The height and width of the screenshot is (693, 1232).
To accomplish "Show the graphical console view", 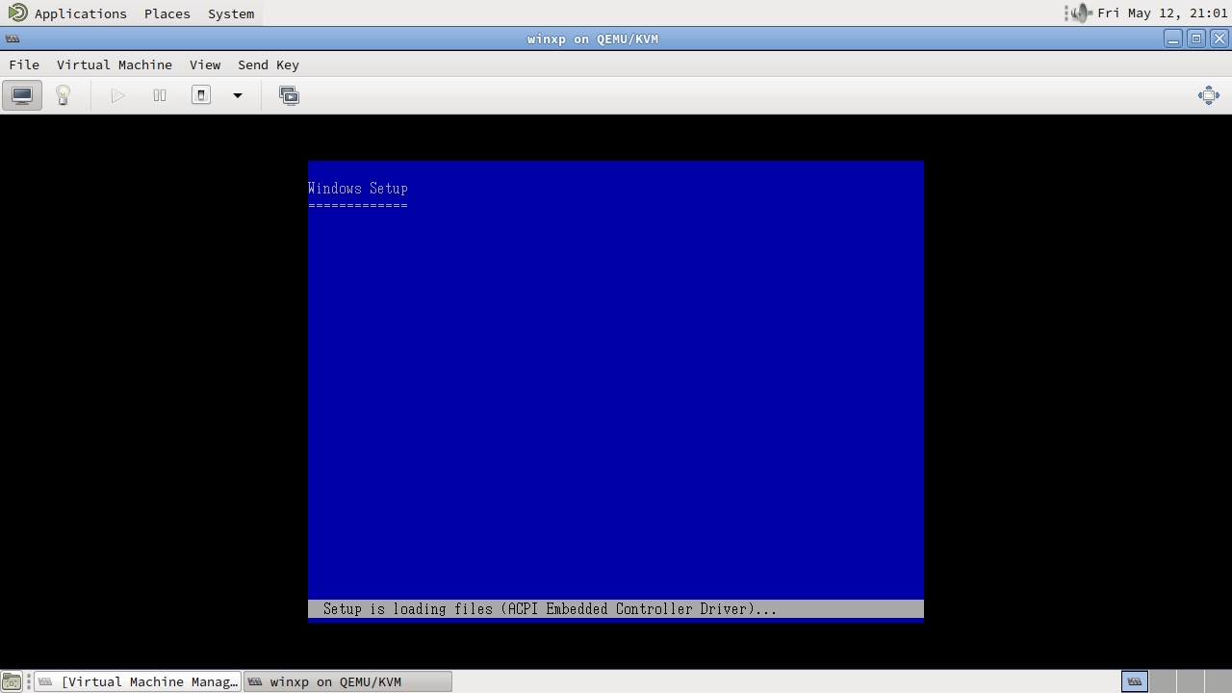I will pyautogui.click(x=22, y=95).
